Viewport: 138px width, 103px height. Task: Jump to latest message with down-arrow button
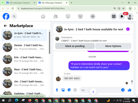tap(93, 91)
